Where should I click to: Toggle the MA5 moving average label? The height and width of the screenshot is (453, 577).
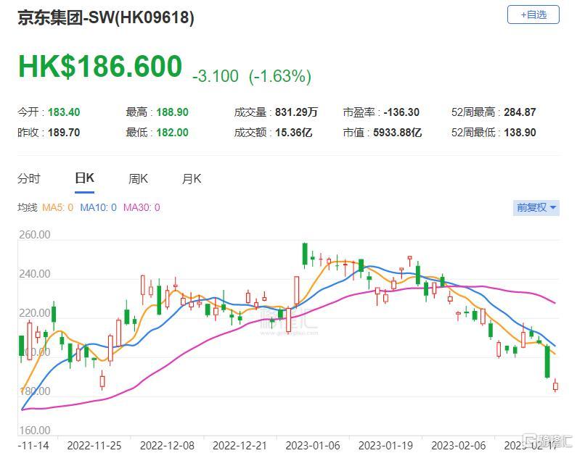coord(58,207)
